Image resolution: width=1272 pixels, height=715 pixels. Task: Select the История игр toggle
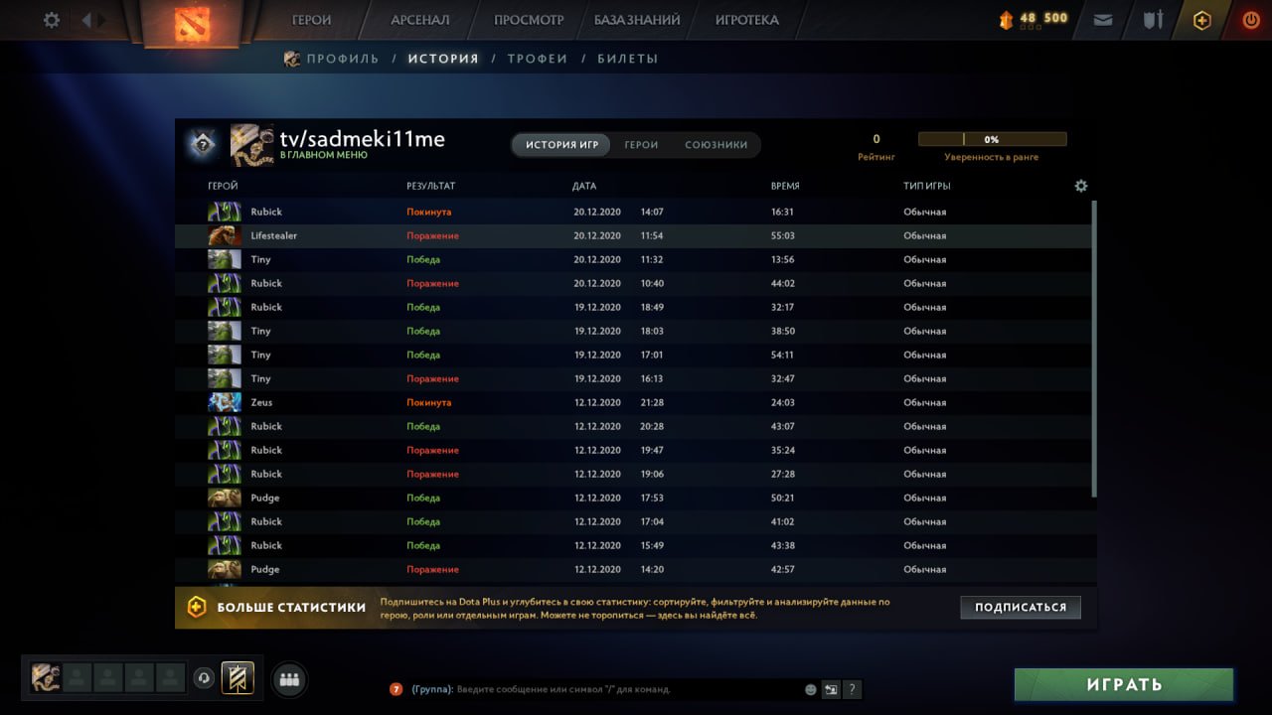[562, 145]
